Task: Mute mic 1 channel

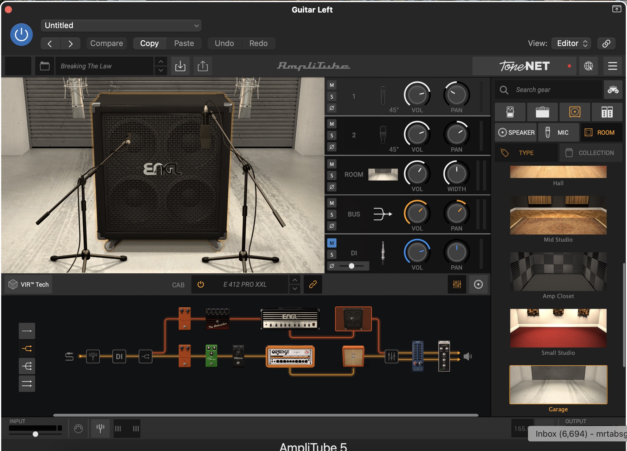Action: (x=332, y=85)
